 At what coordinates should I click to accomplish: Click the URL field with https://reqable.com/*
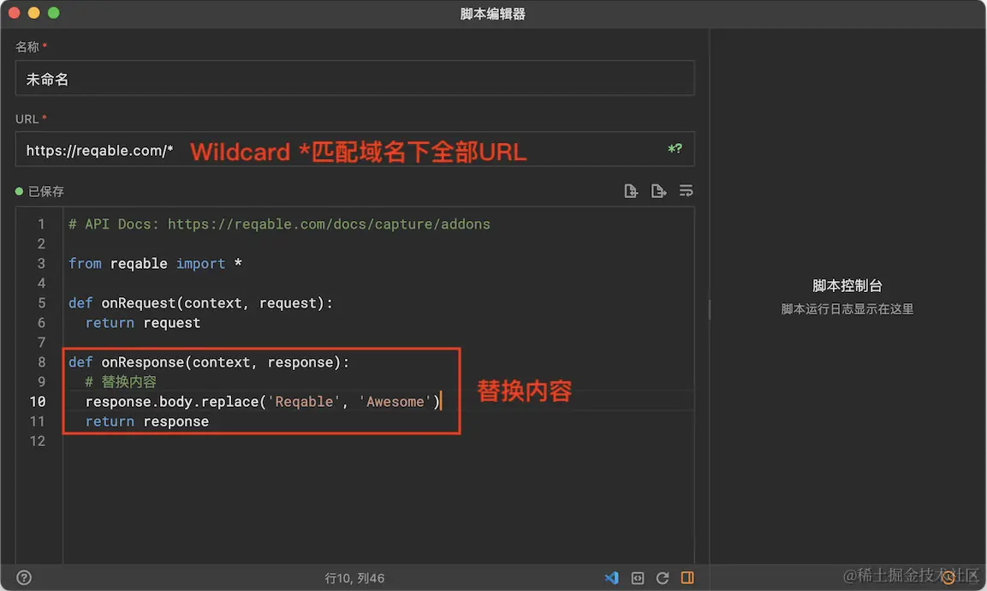354,149
